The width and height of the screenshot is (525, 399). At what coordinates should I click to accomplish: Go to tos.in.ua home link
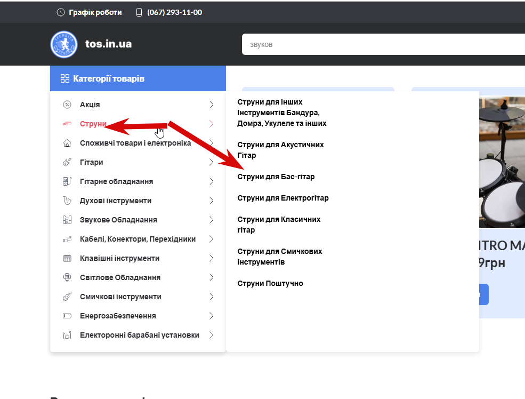coord(109,44)
